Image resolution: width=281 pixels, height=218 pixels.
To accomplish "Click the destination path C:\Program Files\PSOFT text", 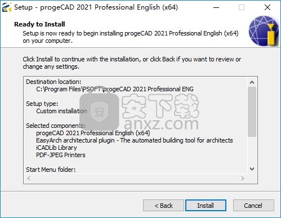I will tap(115, 89).
